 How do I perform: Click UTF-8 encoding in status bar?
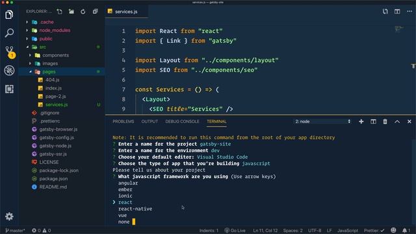(315, 230)
